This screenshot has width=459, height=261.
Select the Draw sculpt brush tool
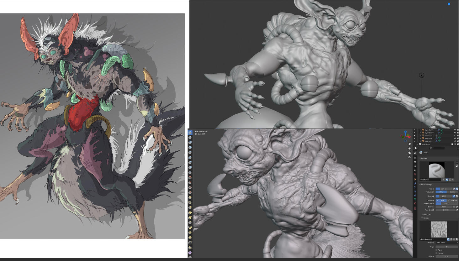point(190,133)
